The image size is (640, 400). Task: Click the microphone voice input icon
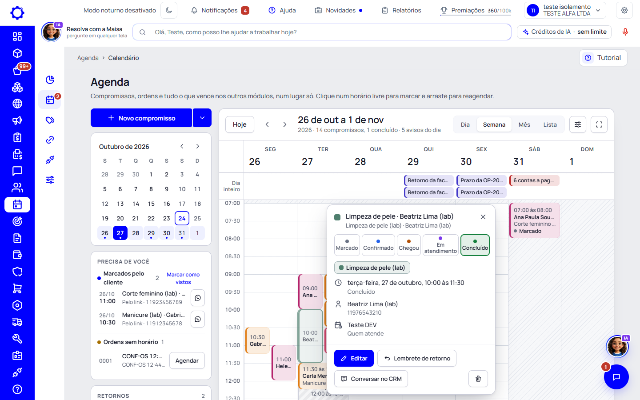click(625, 32)
